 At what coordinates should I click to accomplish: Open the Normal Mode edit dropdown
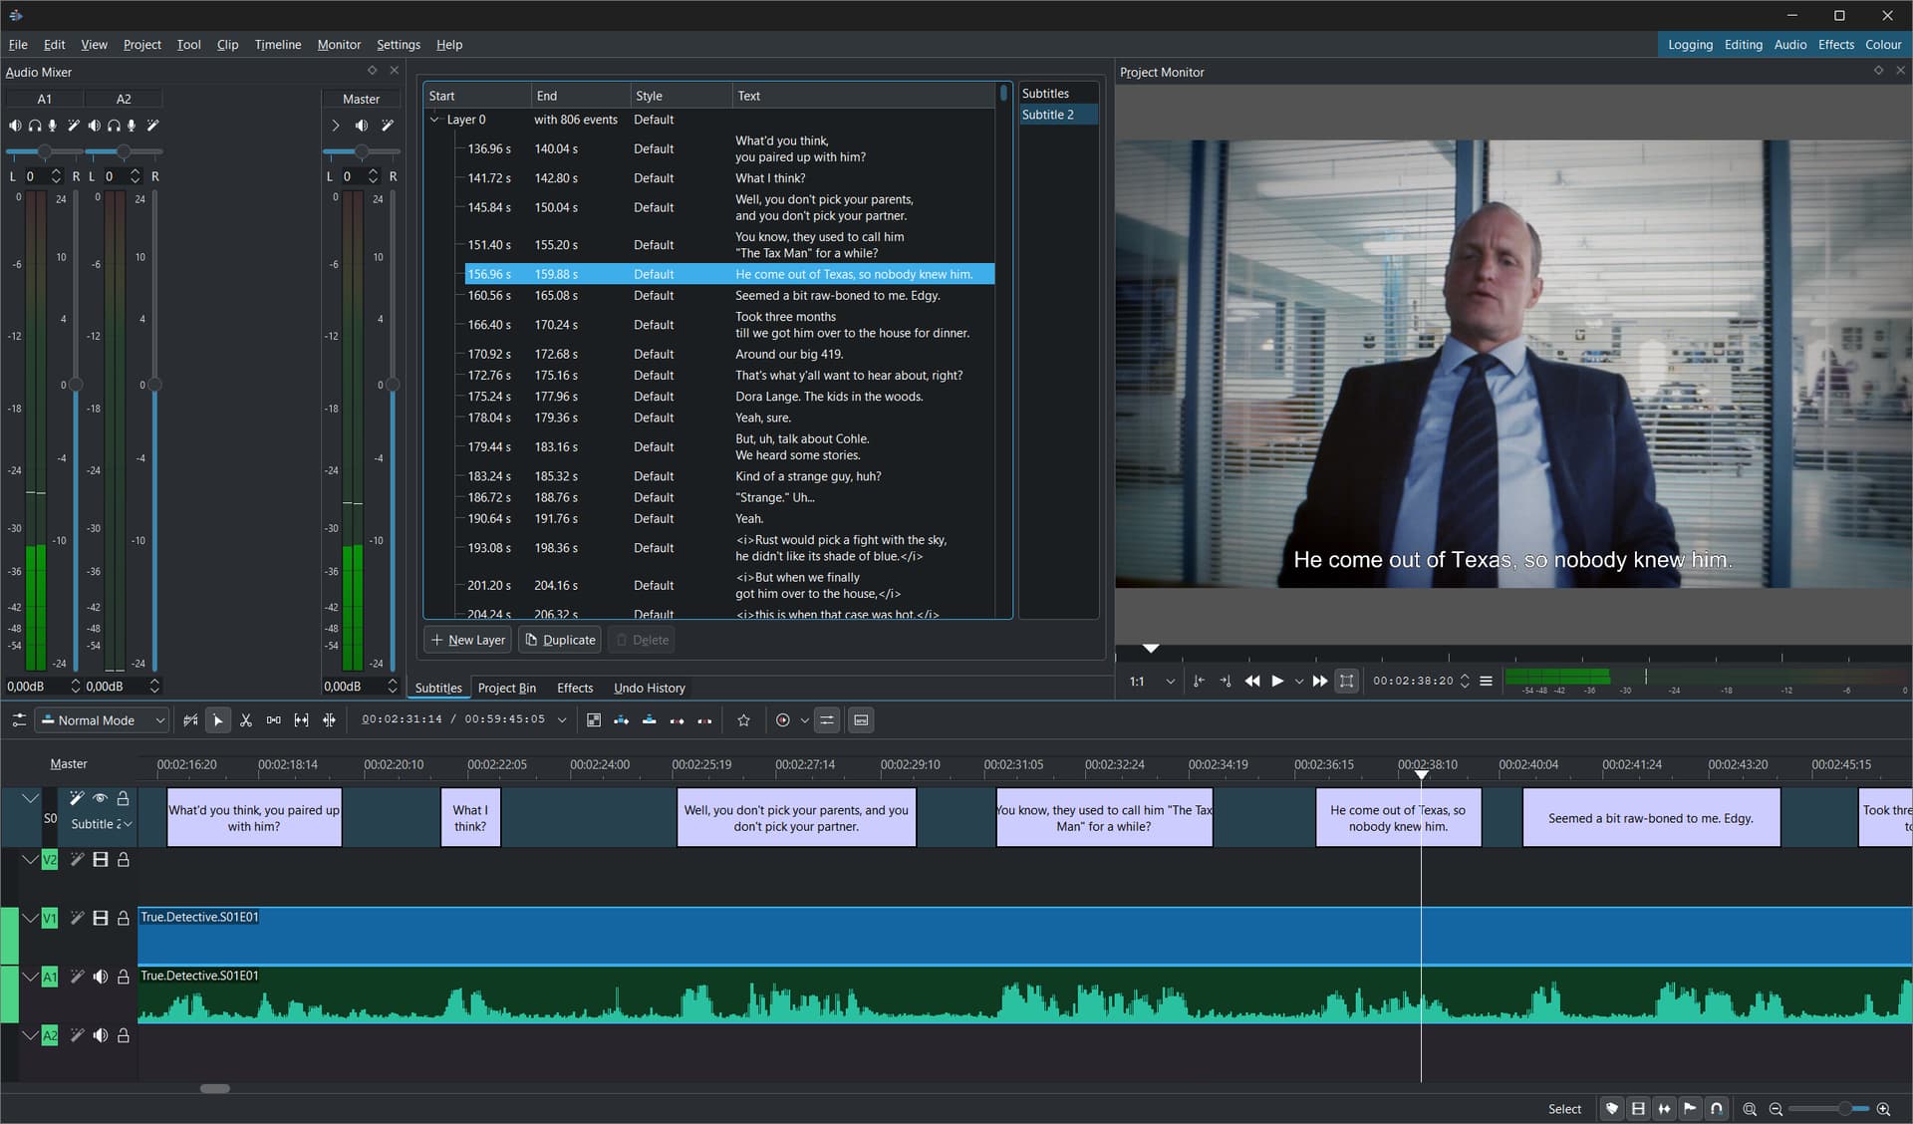coord(103,720)
